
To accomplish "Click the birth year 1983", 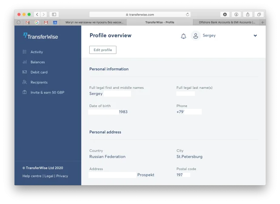I will click(x=123, y=112).
